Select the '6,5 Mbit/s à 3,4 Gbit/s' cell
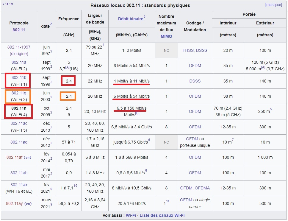This screenshot has height=221, width=288. [132, 127]
